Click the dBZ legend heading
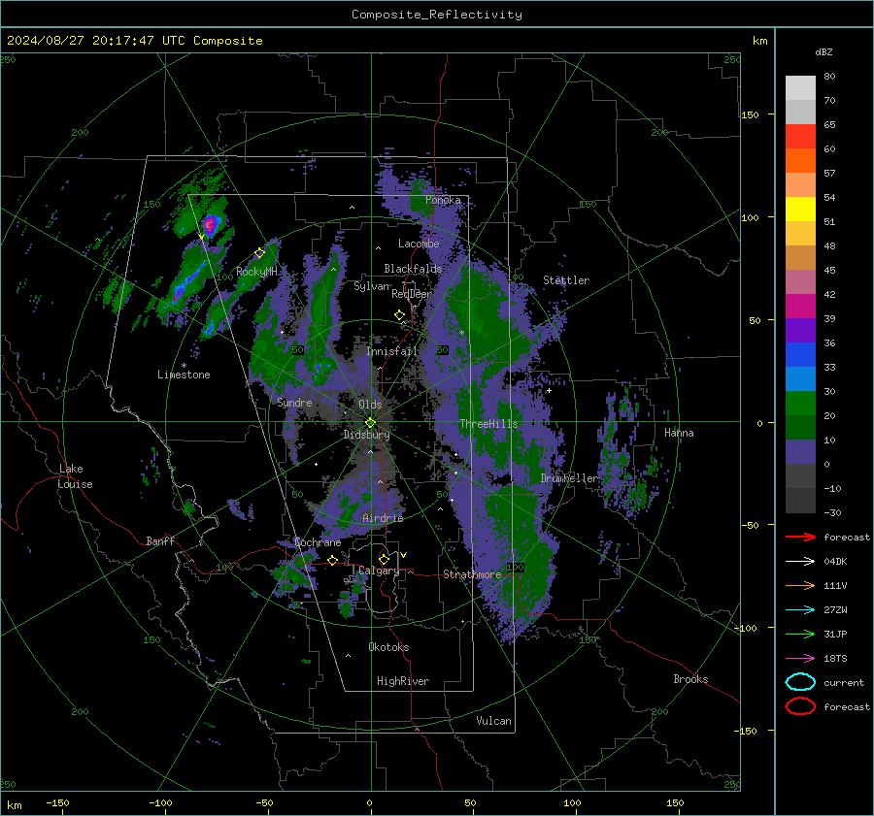This screenshot has height=816, width=874. (x=824, y=52)
